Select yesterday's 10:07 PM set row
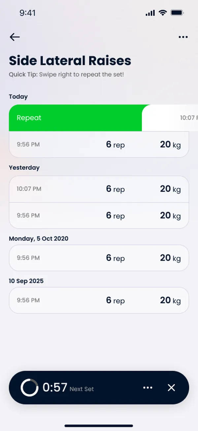Viewport: 198px width, 431px height. (99, 189)
